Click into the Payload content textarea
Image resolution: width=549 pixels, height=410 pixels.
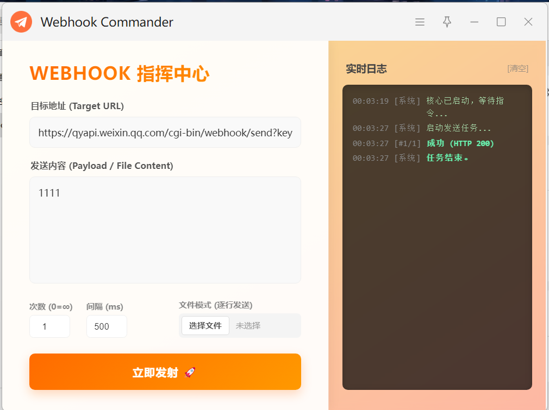pos(165,230)
